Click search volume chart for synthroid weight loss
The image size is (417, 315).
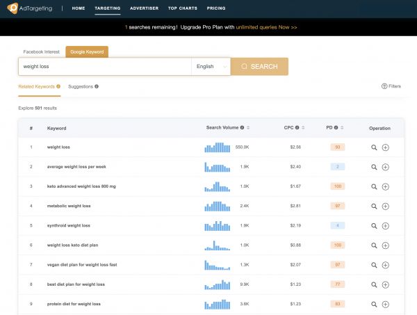218,226
